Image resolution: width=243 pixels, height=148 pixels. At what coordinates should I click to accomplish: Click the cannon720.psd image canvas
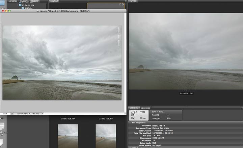62,63
